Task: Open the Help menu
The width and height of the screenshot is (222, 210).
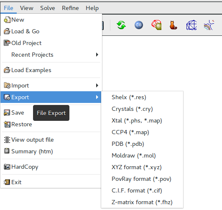Action: coord(92,8)
